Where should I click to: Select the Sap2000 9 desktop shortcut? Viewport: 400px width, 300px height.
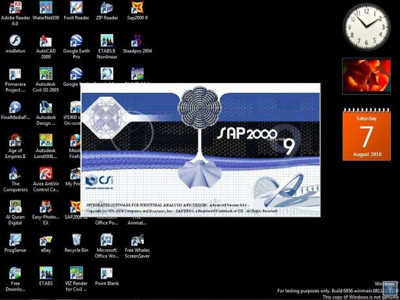coord(137,11)
